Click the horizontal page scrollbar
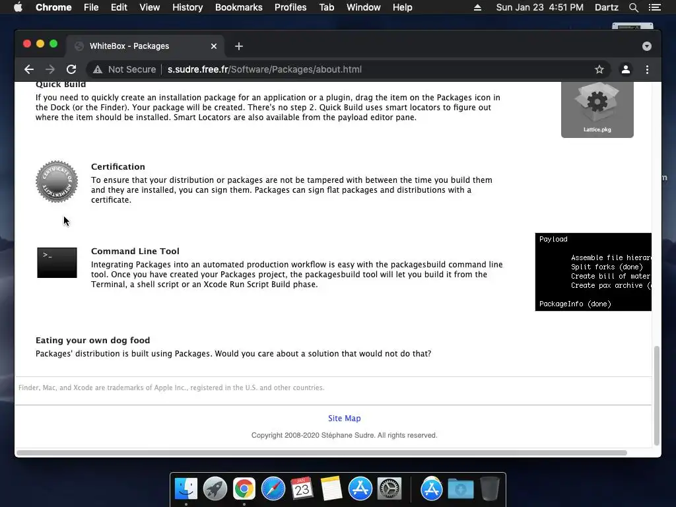The image size is (676, 507). coord(321,453)
